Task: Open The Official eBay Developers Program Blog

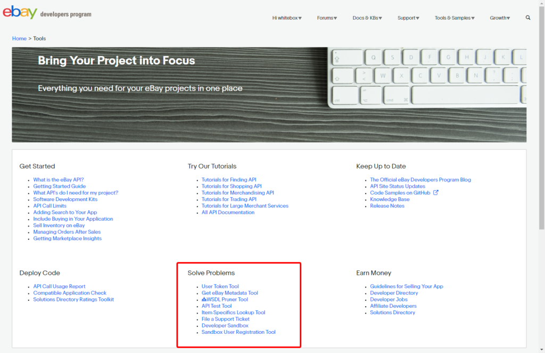Action: click(420, 180)
